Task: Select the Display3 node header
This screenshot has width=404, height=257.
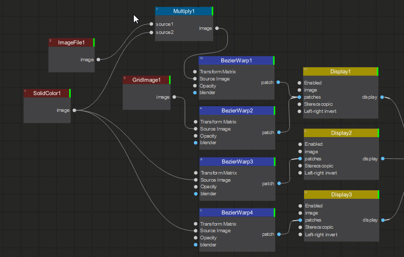Action: (x=342, y=195)
